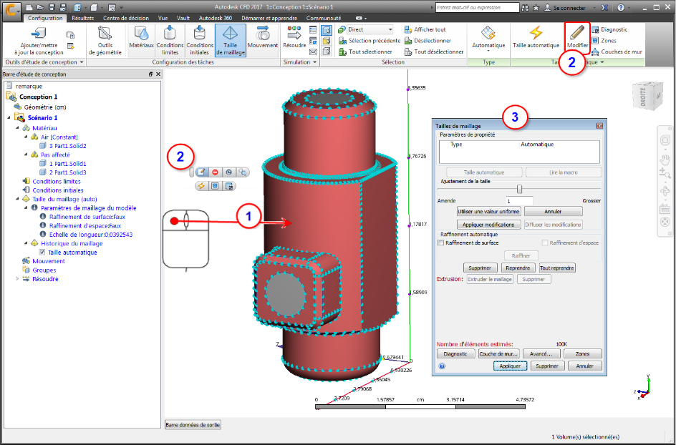676x445 pixels.
Task: Collapse the Scénario 1 tree node
Action: coord(9,117)
